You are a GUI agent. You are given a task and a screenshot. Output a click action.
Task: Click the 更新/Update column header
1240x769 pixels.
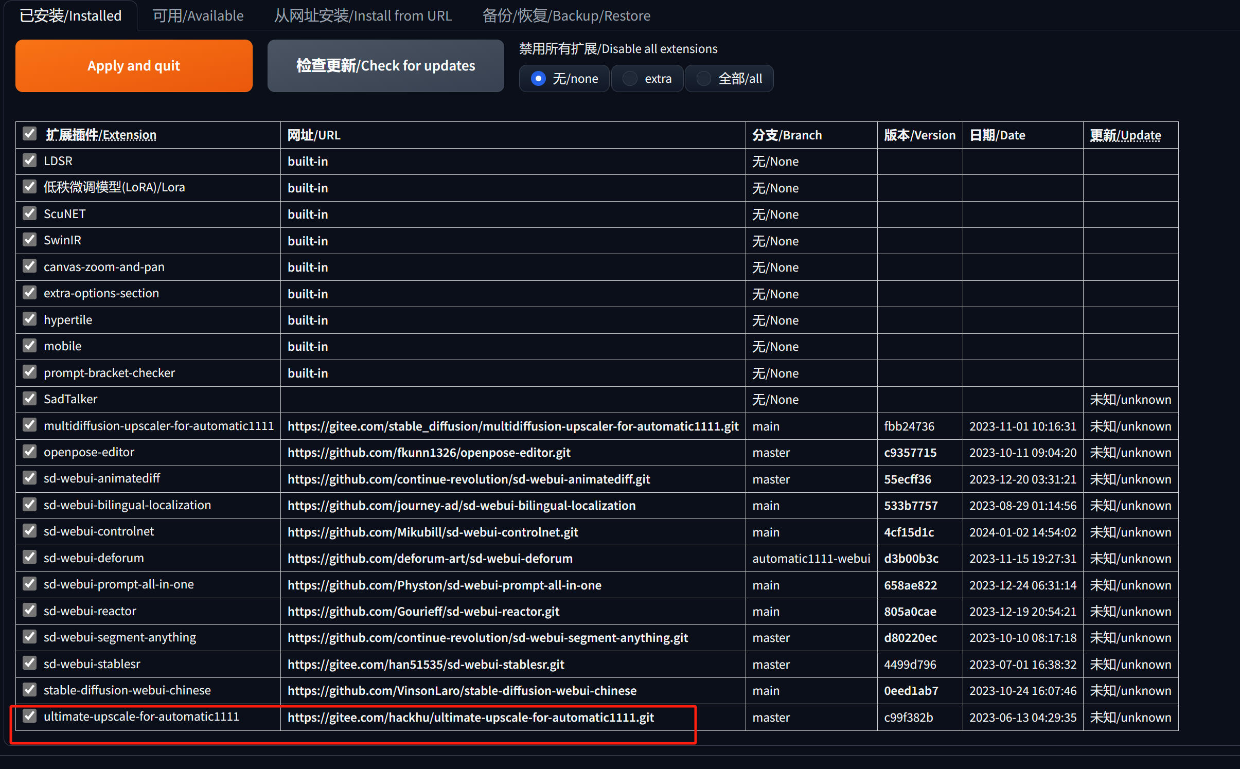1125,135
